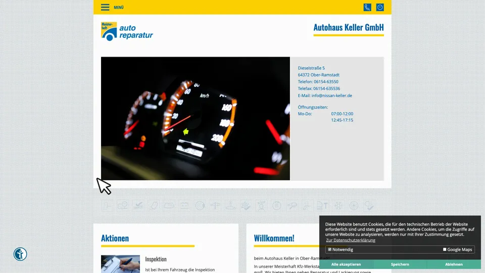The width and height of the screenshot is (485, 273).
Task: Click the clock opening-hours icon in header
Action: coord(380,7)
